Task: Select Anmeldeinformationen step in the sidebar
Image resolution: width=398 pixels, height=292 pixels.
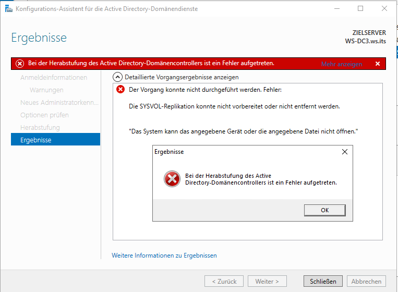Action: pyautogui.click(x=54, y=77)
